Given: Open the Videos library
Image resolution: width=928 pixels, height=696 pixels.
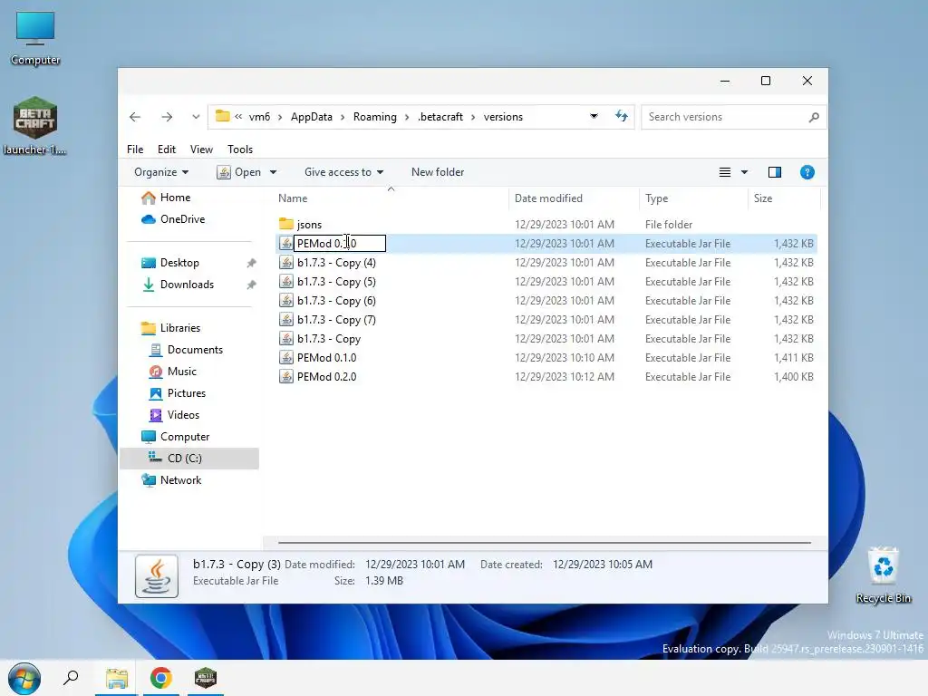Looking at the screenshot, I should [x=174, y=415].
